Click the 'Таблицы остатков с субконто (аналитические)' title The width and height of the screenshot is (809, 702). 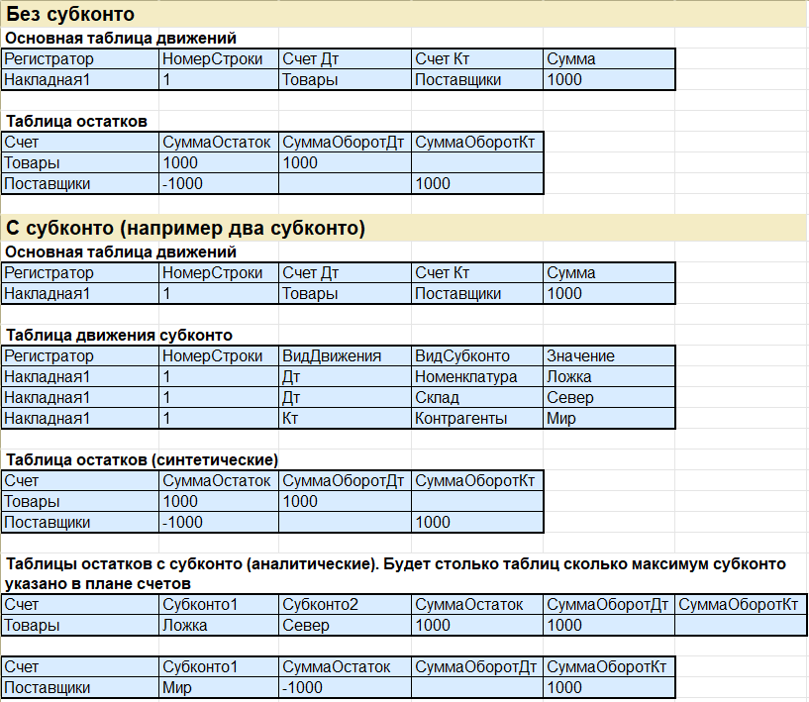click(x=190, y=563)
